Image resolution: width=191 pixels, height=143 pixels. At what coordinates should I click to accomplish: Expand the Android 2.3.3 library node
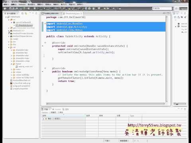click(9, 31)
